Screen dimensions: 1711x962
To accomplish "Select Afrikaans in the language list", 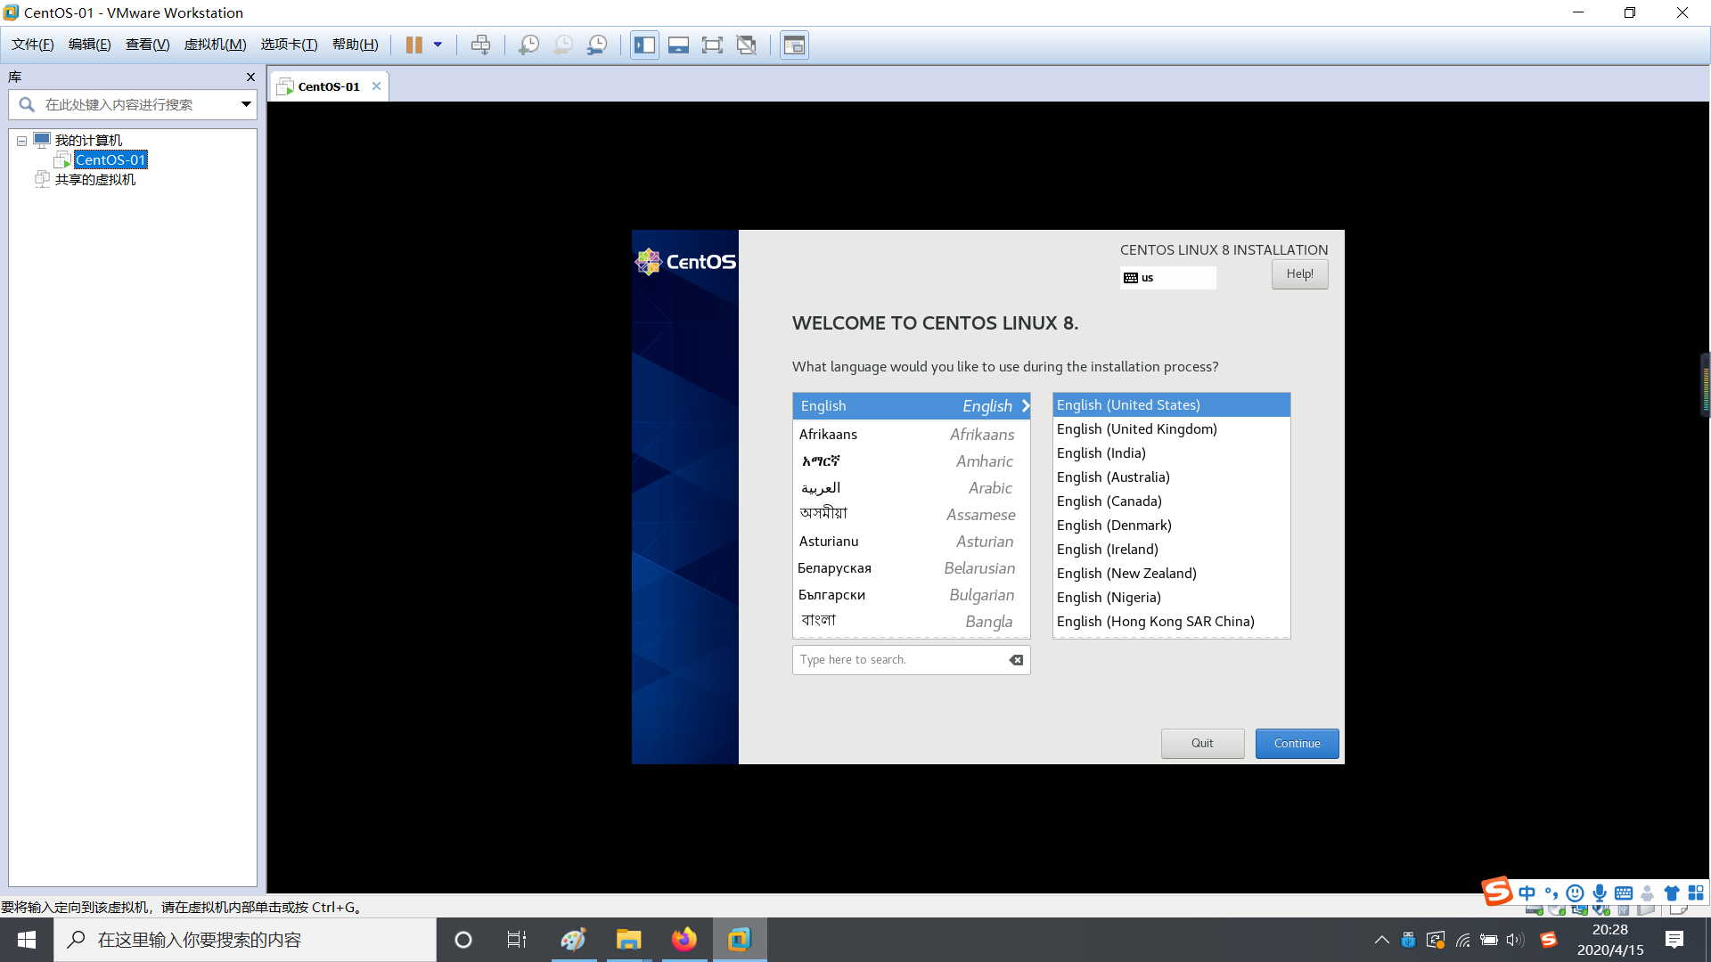I will 911,435.
